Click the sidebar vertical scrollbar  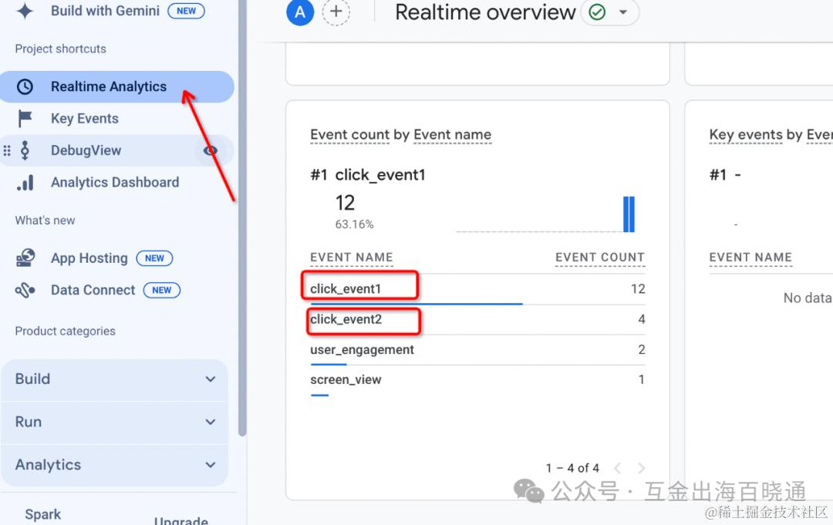(242, 217)
